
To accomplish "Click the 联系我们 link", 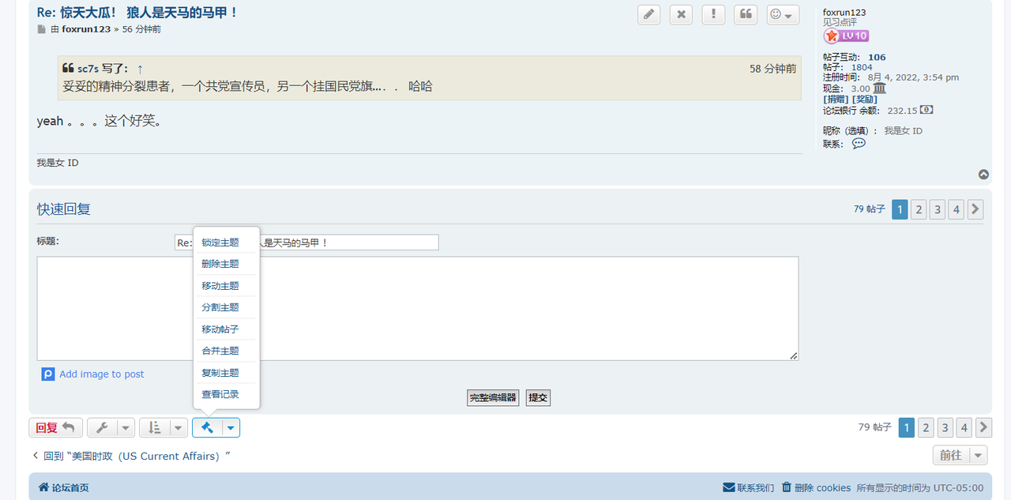I will [755, 488].
